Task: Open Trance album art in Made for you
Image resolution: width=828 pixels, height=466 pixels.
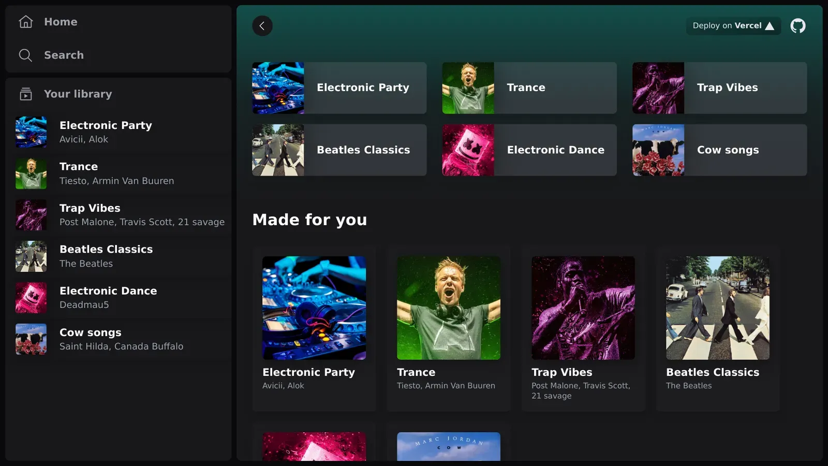Action: point(449,308)
